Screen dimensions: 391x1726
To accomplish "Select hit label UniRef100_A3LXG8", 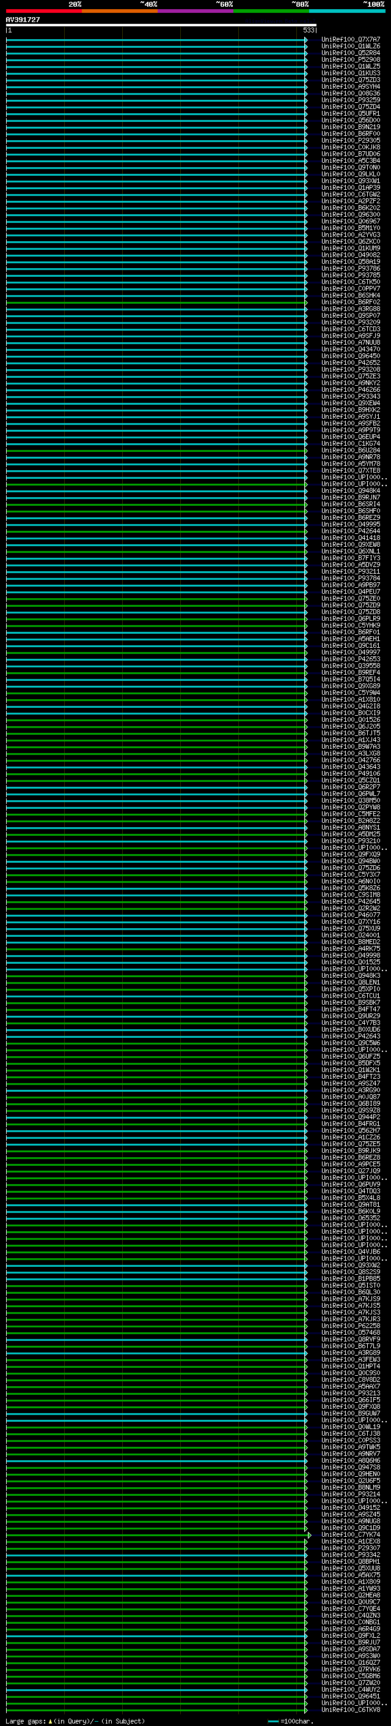I will pyautogui.click(x=351, y=753).
